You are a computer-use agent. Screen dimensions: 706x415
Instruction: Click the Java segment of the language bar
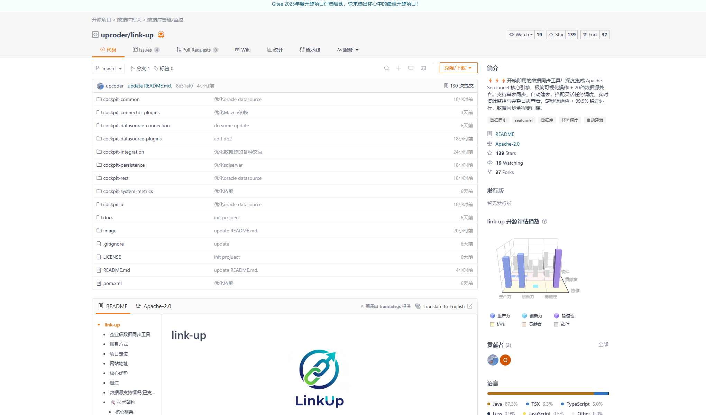[x=540, y=394]
